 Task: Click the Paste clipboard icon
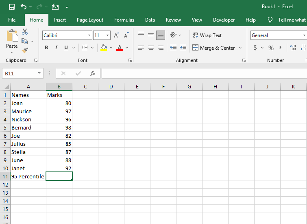tap(12, 36)
